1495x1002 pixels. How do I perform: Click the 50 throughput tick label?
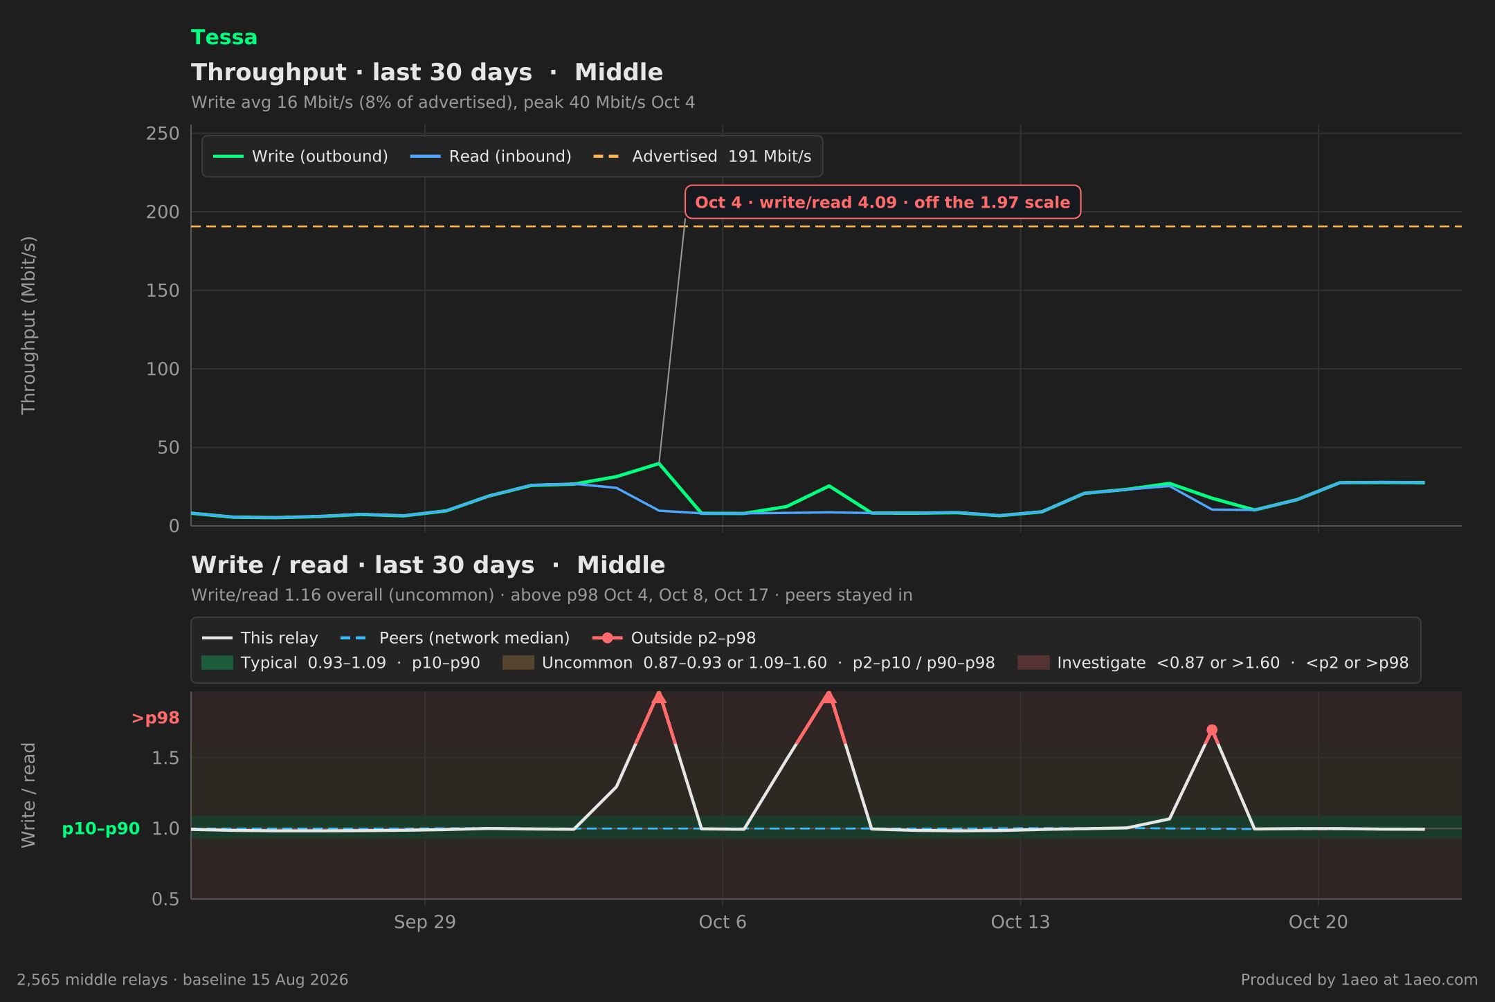coord(168,448)
